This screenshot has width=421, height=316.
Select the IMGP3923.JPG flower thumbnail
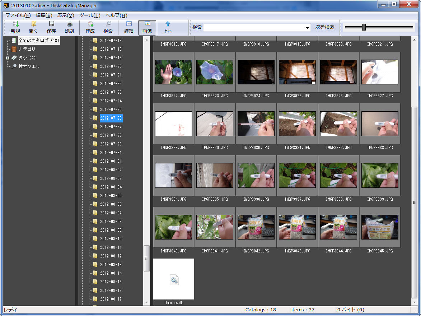215,72
